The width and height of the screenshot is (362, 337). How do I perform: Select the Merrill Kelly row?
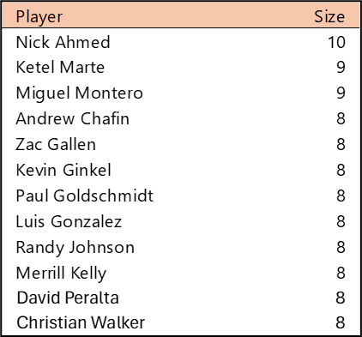(181, 274)
